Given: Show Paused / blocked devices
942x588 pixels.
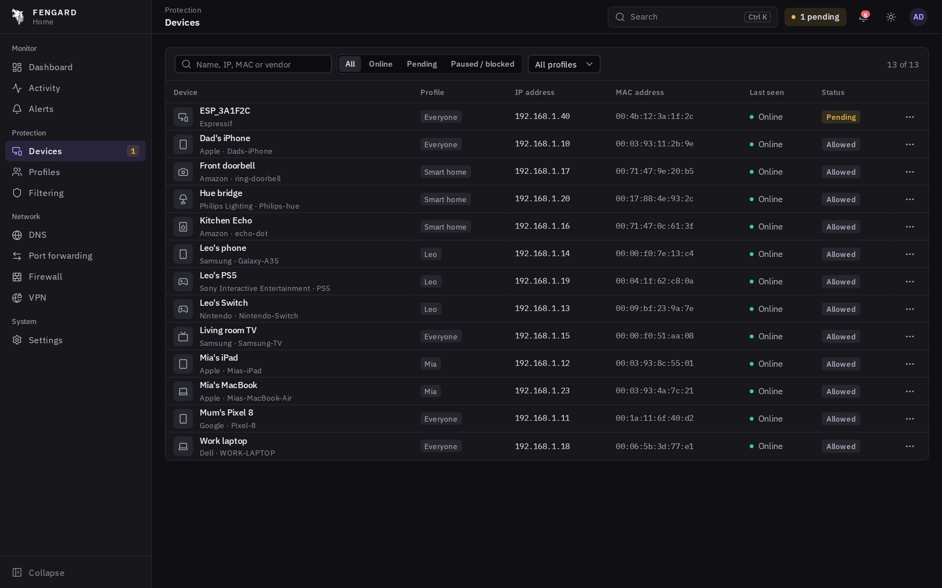Looking at the screenshot, I should point(482,64).
